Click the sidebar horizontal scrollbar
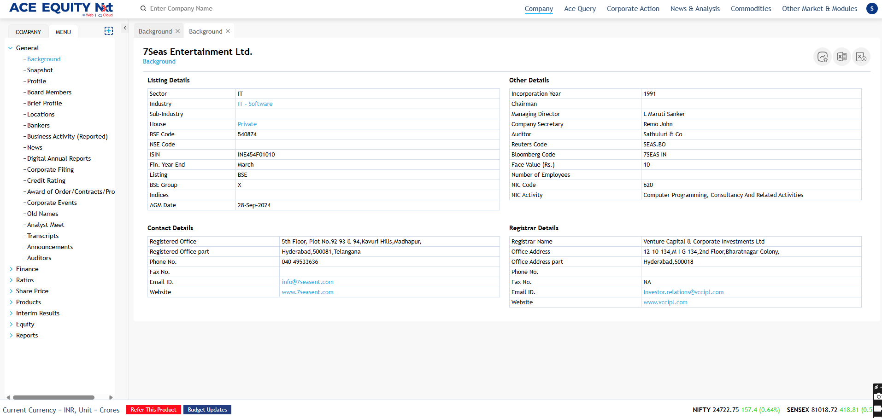Viewport: 882px width, 418px height. (x=53, y=397)
